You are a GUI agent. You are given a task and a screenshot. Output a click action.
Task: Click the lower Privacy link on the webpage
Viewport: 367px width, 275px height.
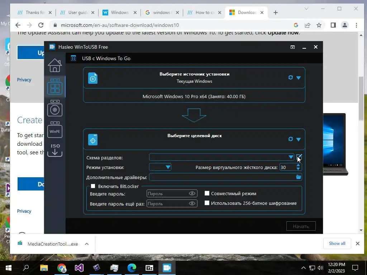click(x=24, y=211)
